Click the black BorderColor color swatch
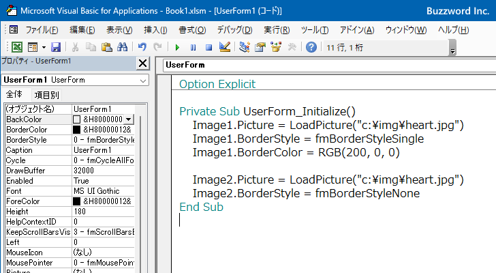Image resolution: width=496 pixels, height=273 pixels. click(x=76, y=130)
